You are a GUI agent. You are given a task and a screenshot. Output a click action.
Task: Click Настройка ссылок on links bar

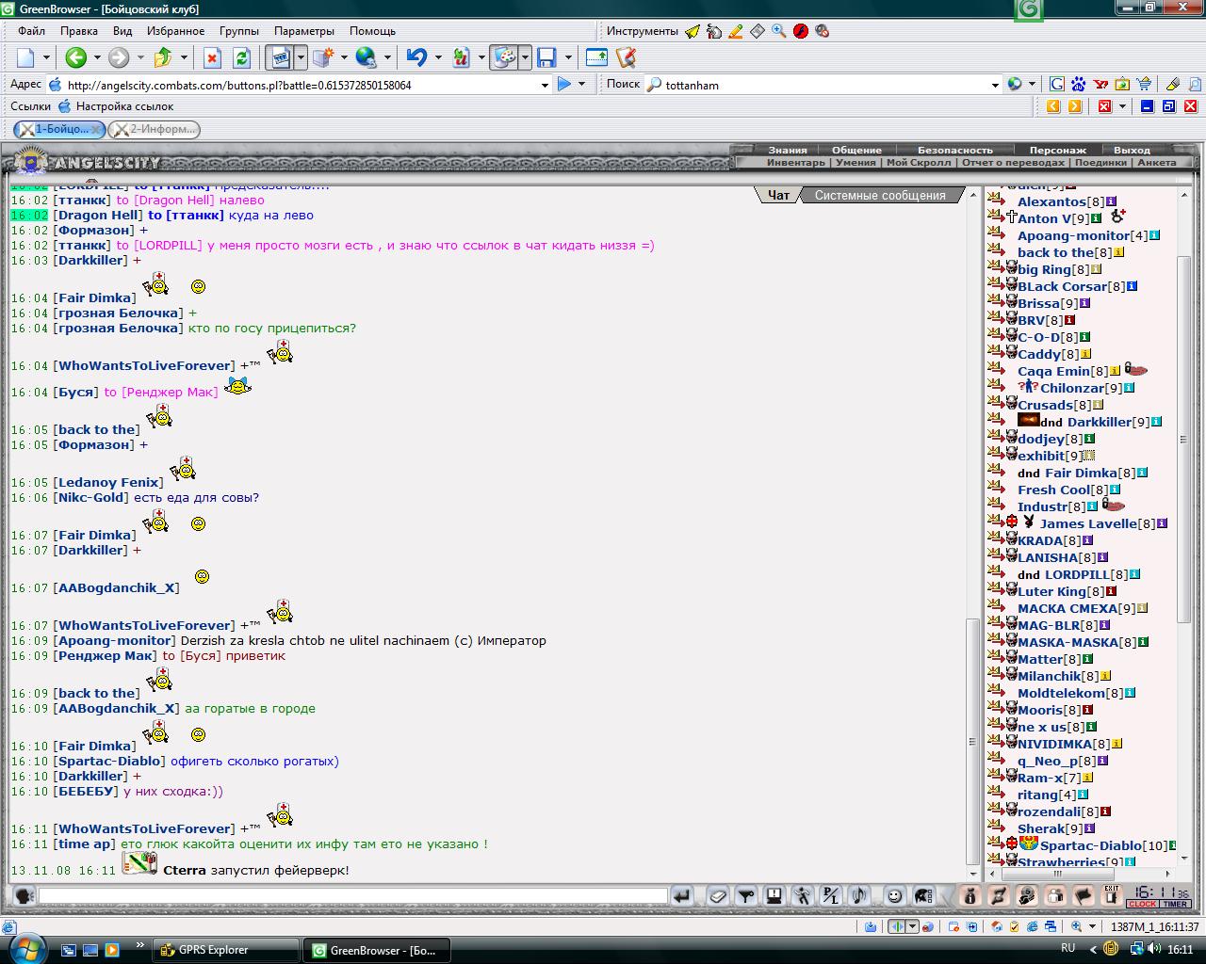124,106
